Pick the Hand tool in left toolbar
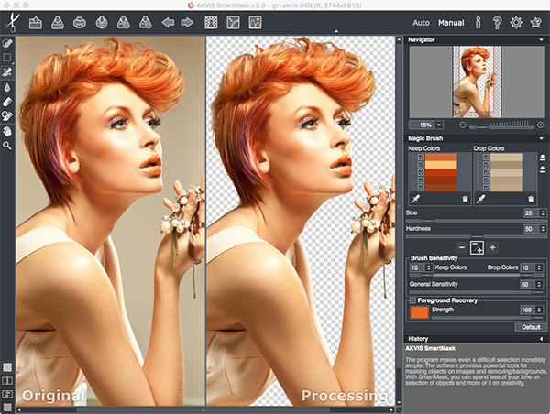Image resolution: width=550 pixels, height=414 pixels. coord(7,129)
